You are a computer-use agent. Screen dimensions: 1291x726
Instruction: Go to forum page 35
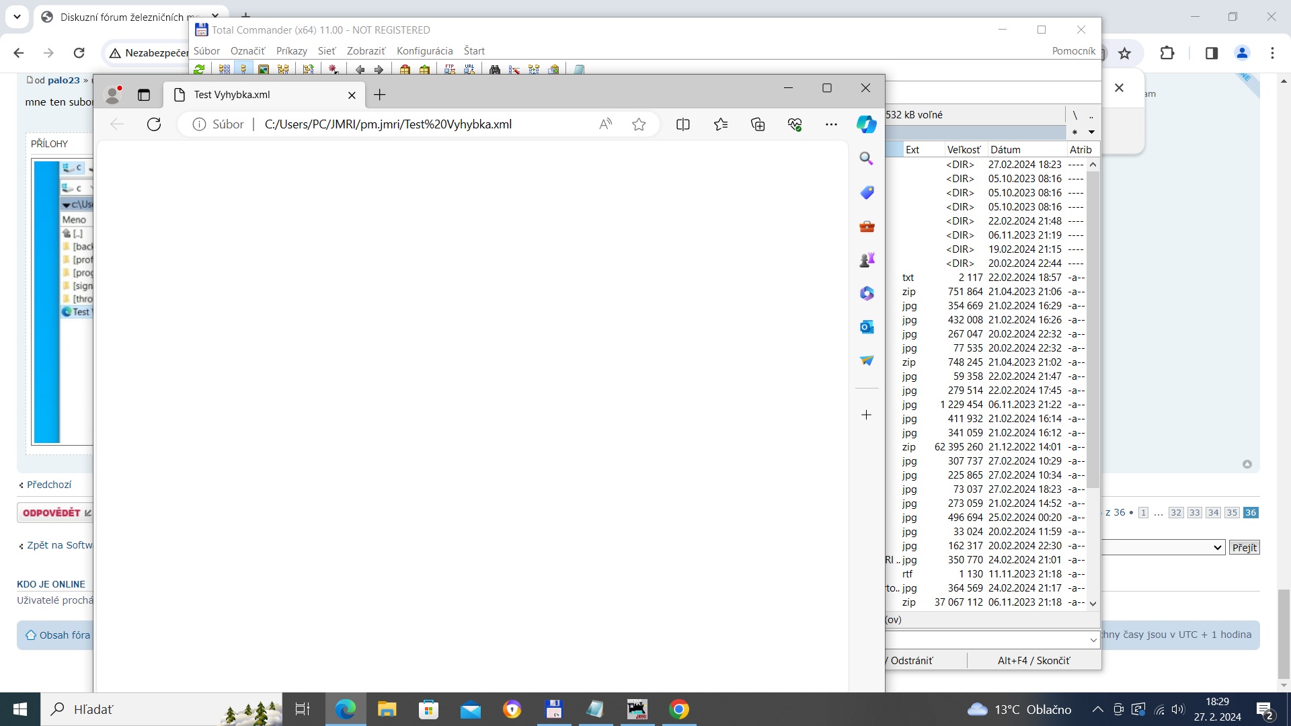pyautogui.click(x=1232, y=513)
